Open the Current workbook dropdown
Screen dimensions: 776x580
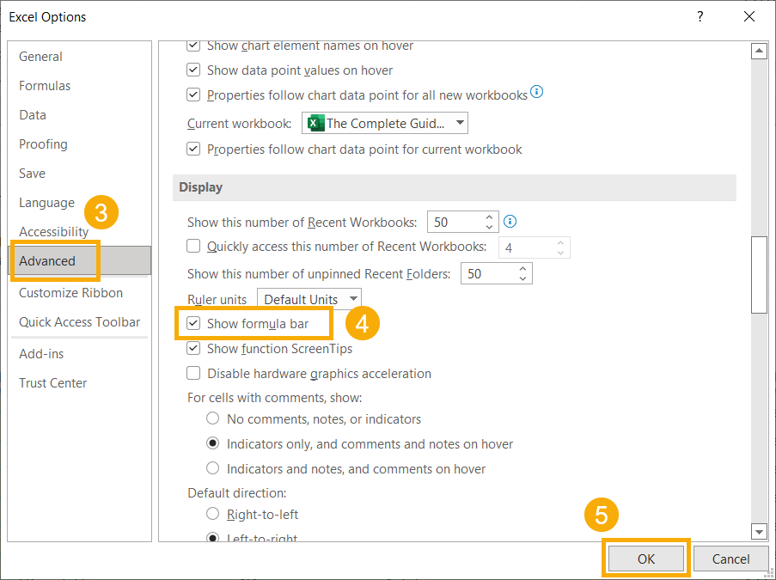click(460, 123)
